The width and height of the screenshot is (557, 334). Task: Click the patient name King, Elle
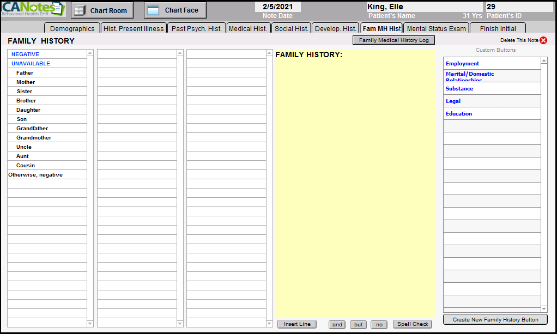click(x=425, y=7)
